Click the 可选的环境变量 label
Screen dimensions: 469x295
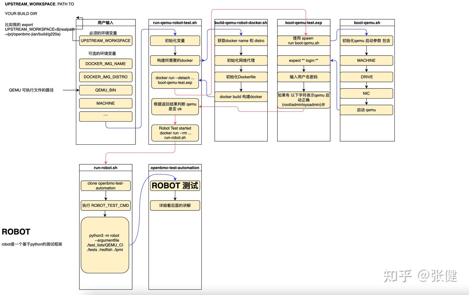pos(102,54)
